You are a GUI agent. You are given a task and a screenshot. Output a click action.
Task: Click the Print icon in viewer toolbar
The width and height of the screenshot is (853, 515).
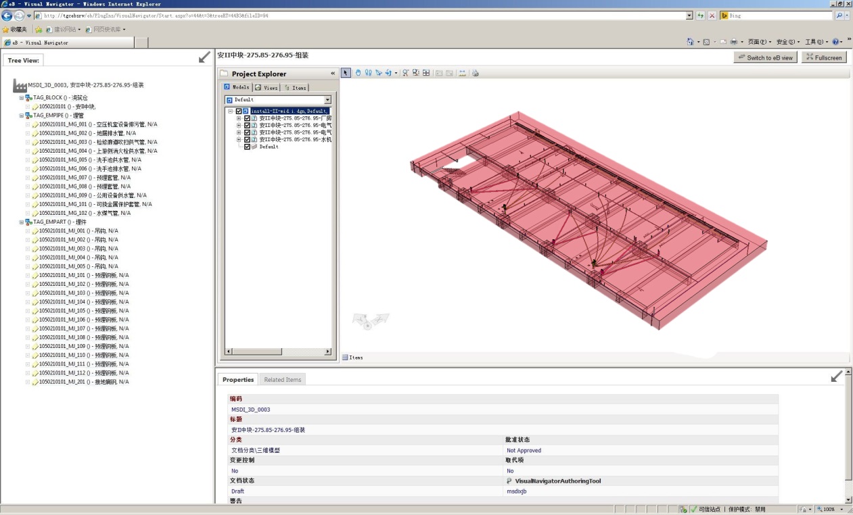pos(476,73)
